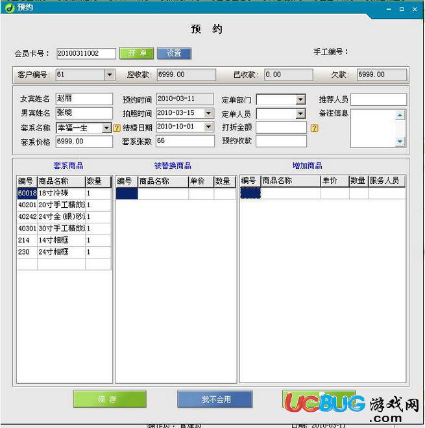This screenshot has width=425, height=428.
Task: Click the help icon beside 打折金额
Action: point(314,128)
